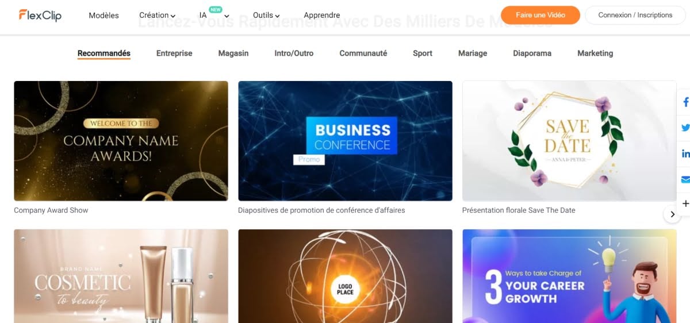Click the Connexion / Inscriptions button
The height and width of the screenshot is (323, 690).
click(635, 15)
